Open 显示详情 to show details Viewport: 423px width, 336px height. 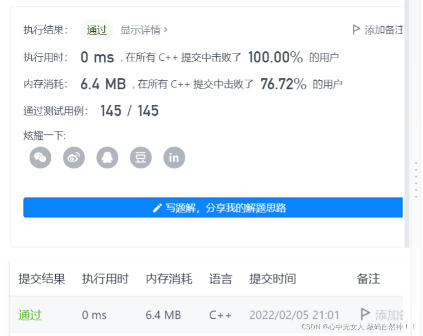pos(144,30)
